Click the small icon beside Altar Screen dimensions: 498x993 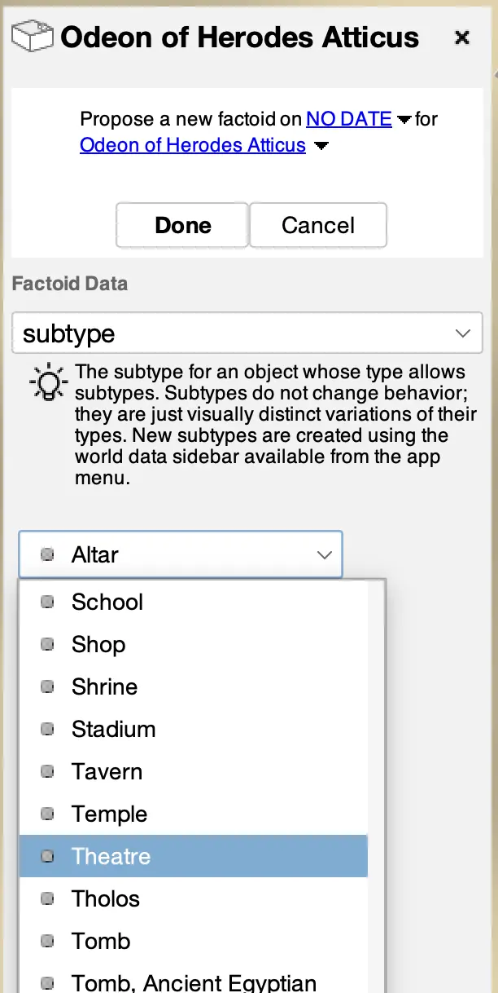tap(47, 555)
